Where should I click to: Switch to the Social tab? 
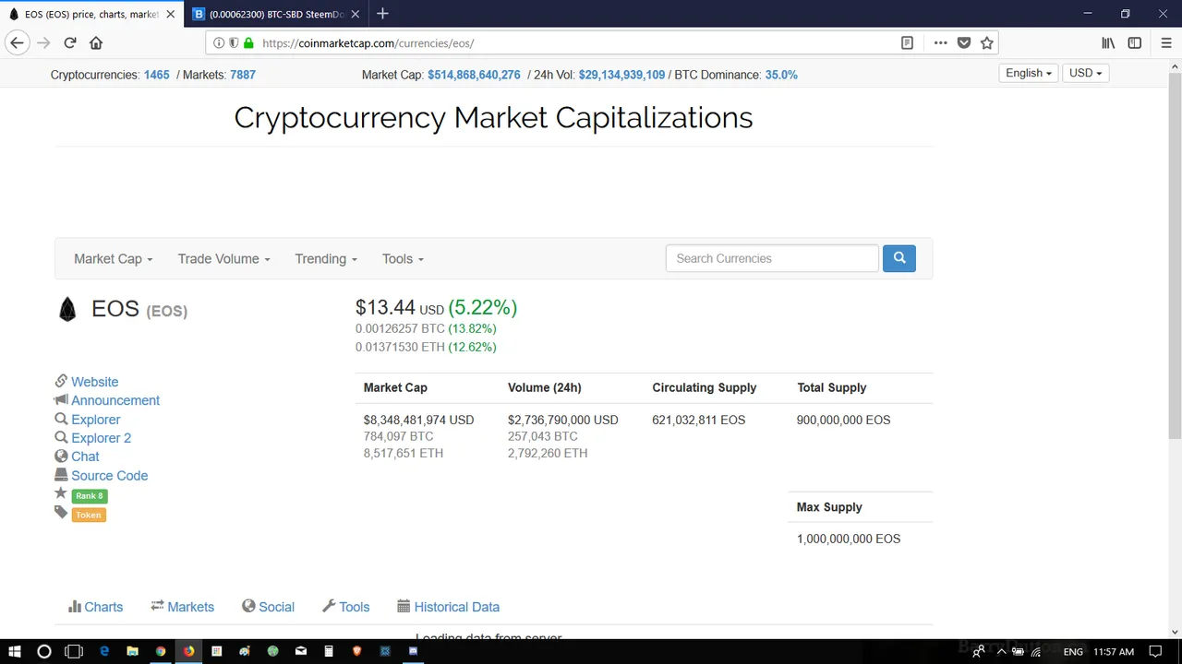click(268, 607)
